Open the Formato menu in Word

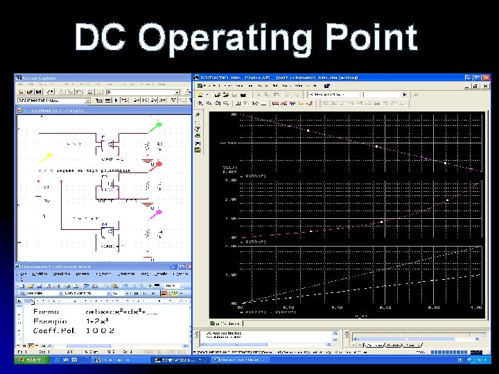pos(103,274)
